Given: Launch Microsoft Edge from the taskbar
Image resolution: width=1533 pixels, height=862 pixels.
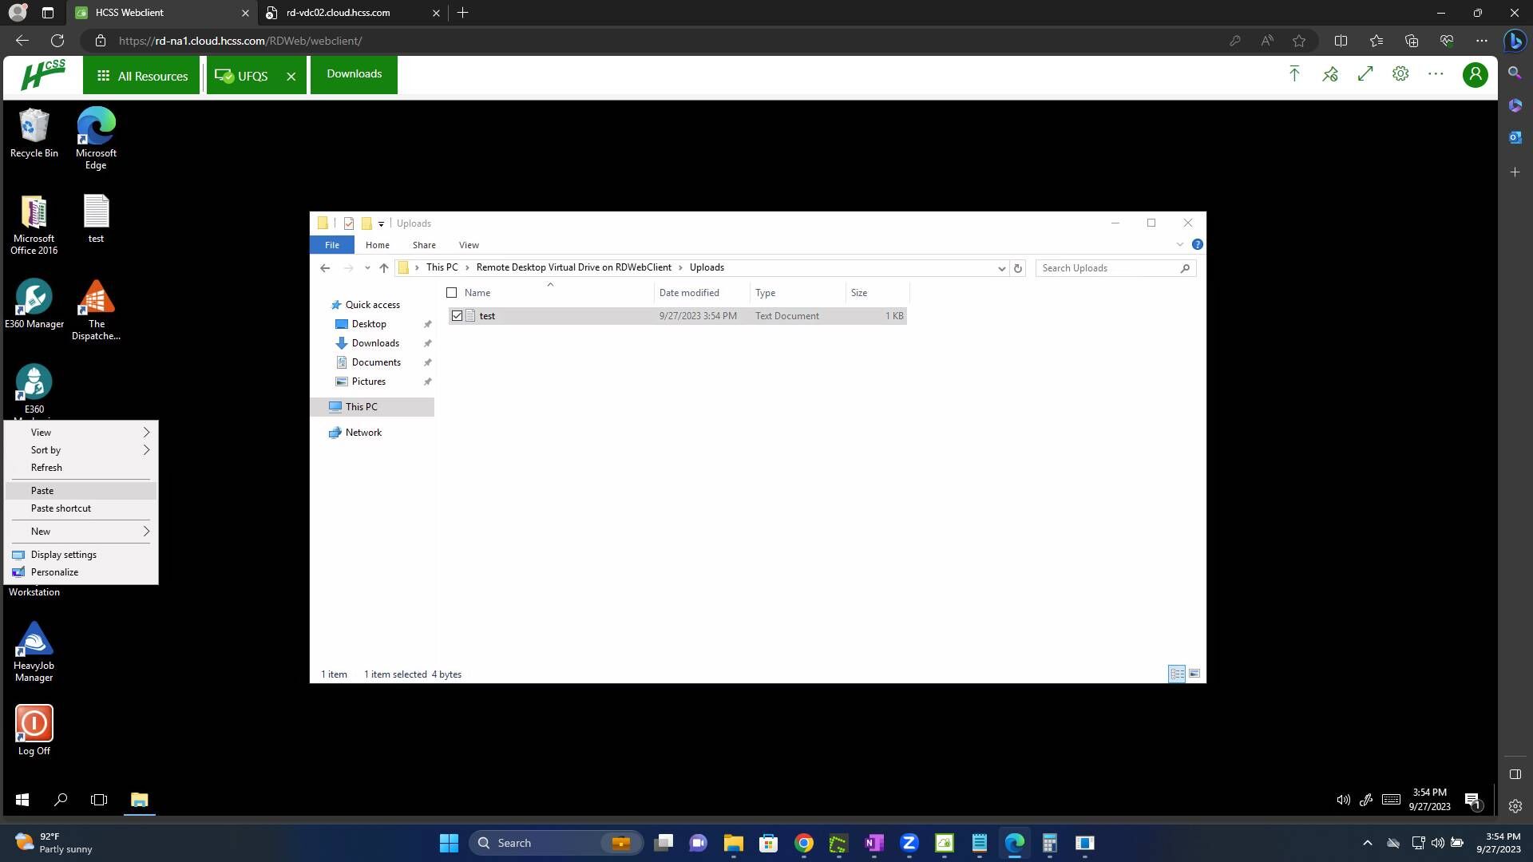Looking at the screenshot, I should [1014, 843].
